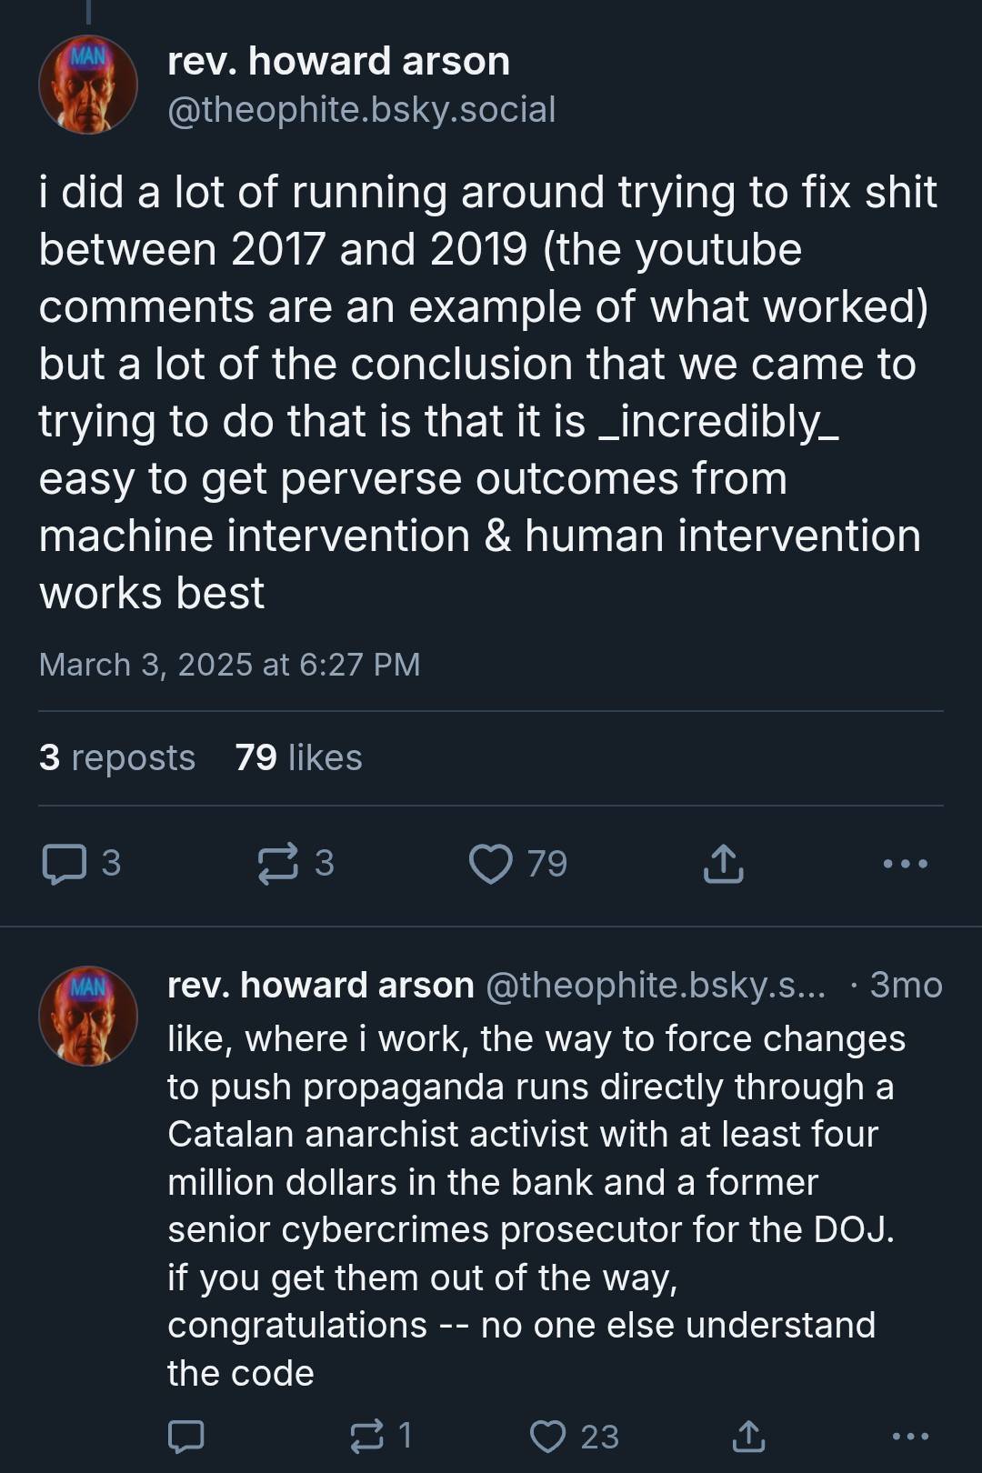The height and width of the screenshot is (1473, 982).
Task: Share the reply post via share icon
Action: coord(747,1436)
